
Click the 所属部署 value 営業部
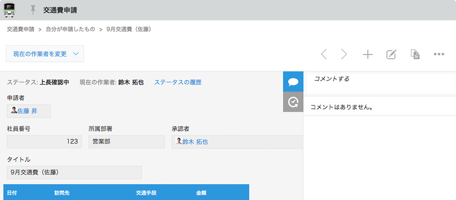[126, 142]
